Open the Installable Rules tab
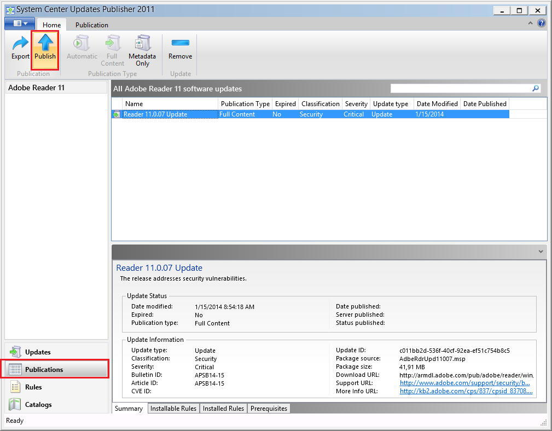 pyautogui.click(x=173, y=408)
